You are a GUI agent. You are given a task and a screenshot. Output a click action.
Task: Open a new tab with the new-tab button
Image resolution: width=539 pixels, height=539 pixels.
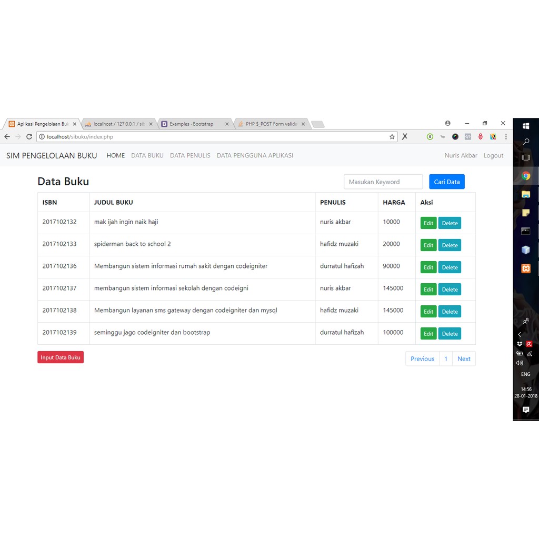click(318, 124)
